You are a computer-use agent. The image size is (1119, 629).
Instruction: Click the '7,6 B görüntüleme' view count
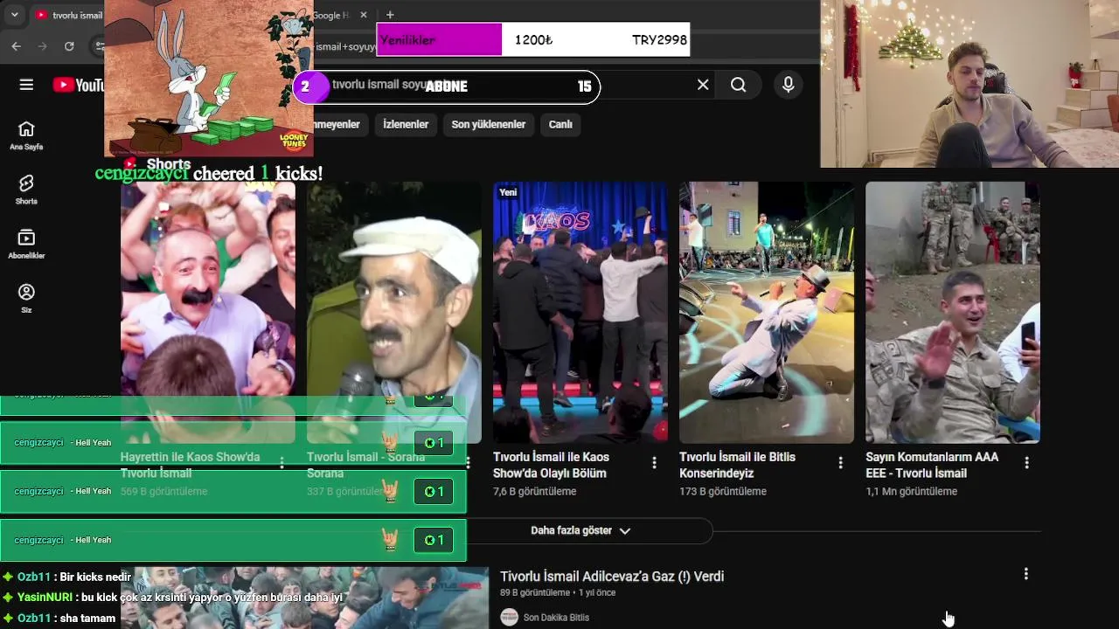click(x=534, y=492)
